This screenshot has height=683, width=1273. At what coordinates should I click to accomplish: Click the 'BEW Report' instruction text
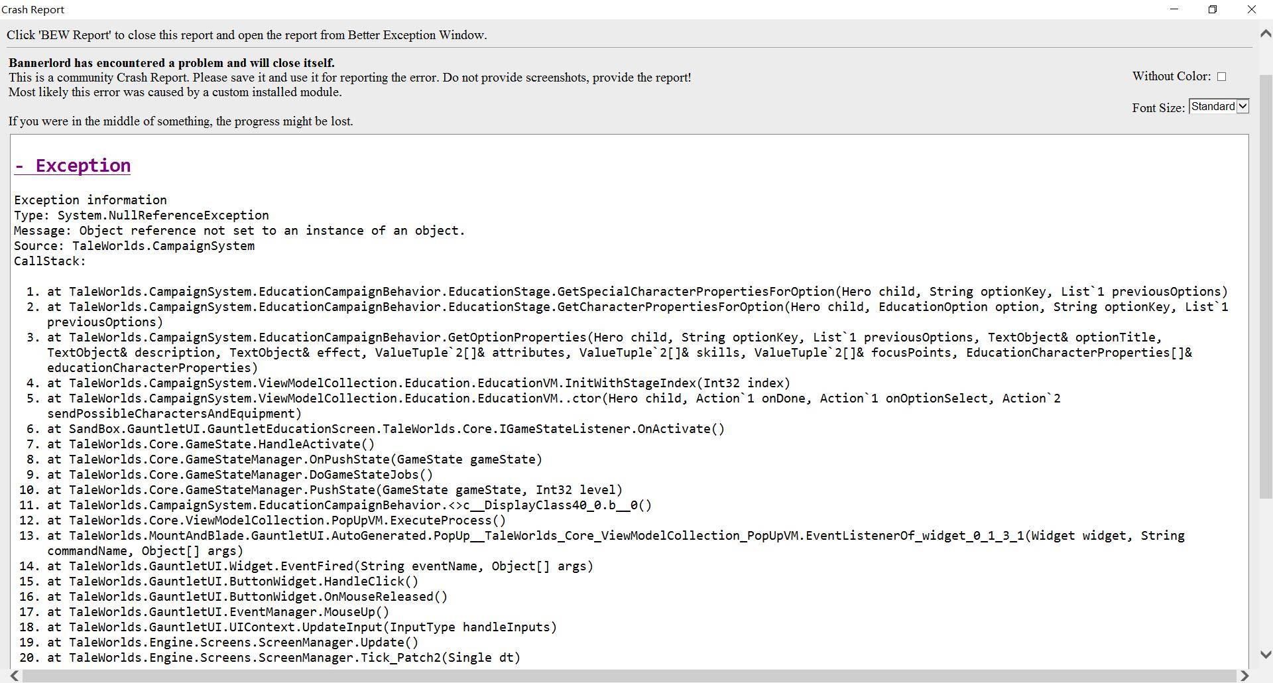click(247, 35)
